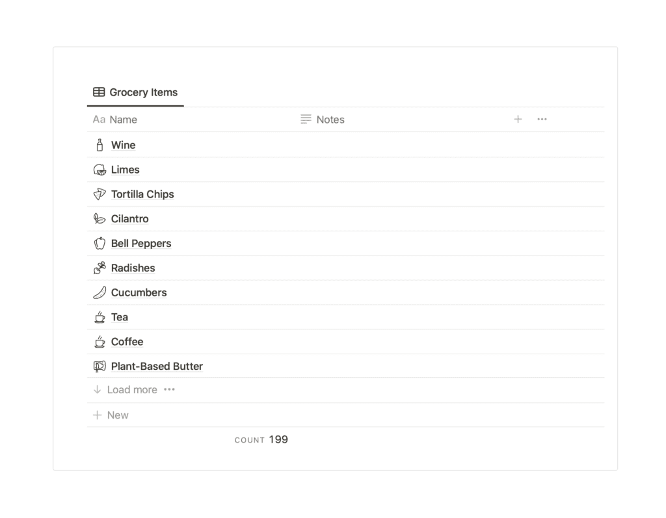Click the butter icon beside Plant-Based Butter
666x518 pixels.
(100, 366)
